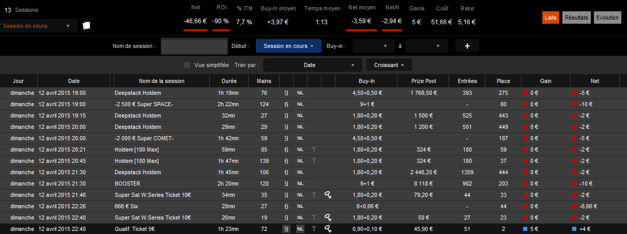Click the -46,66 € Net total value
The width and height of the screenshot is (627, 234).
pos(195,22)
